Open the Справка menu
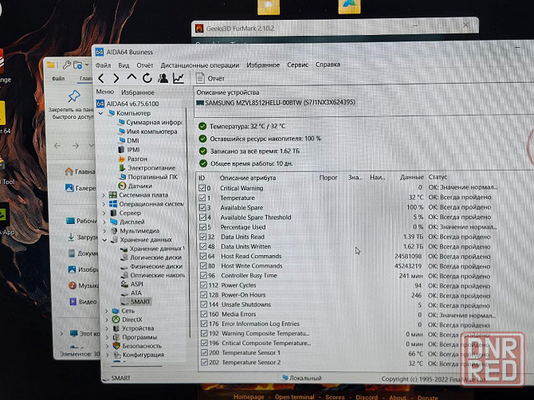 (x=328, y=65)
